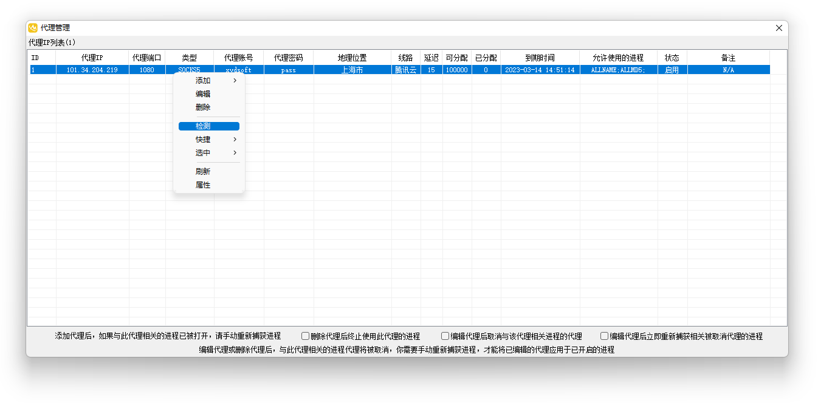The image size is (818, 403).
Task: Toggle 编辑代理后取消与该代理相关进程的代理 checkbox
Action: click(x=445, y=336)
